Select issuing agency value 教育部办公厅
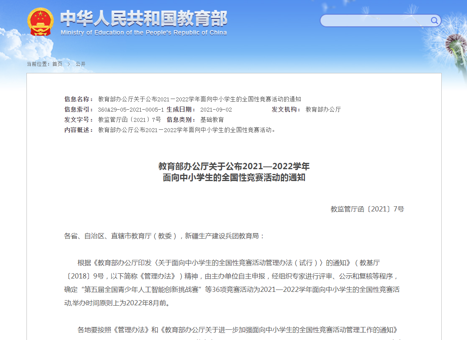467x340 pixels. point(323,110)
